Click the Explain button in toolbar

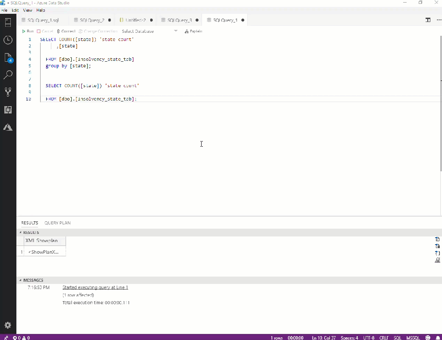193,31
